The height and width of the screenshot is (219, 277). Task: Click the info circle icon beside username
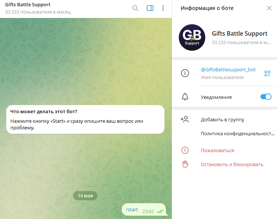(185, 73)
